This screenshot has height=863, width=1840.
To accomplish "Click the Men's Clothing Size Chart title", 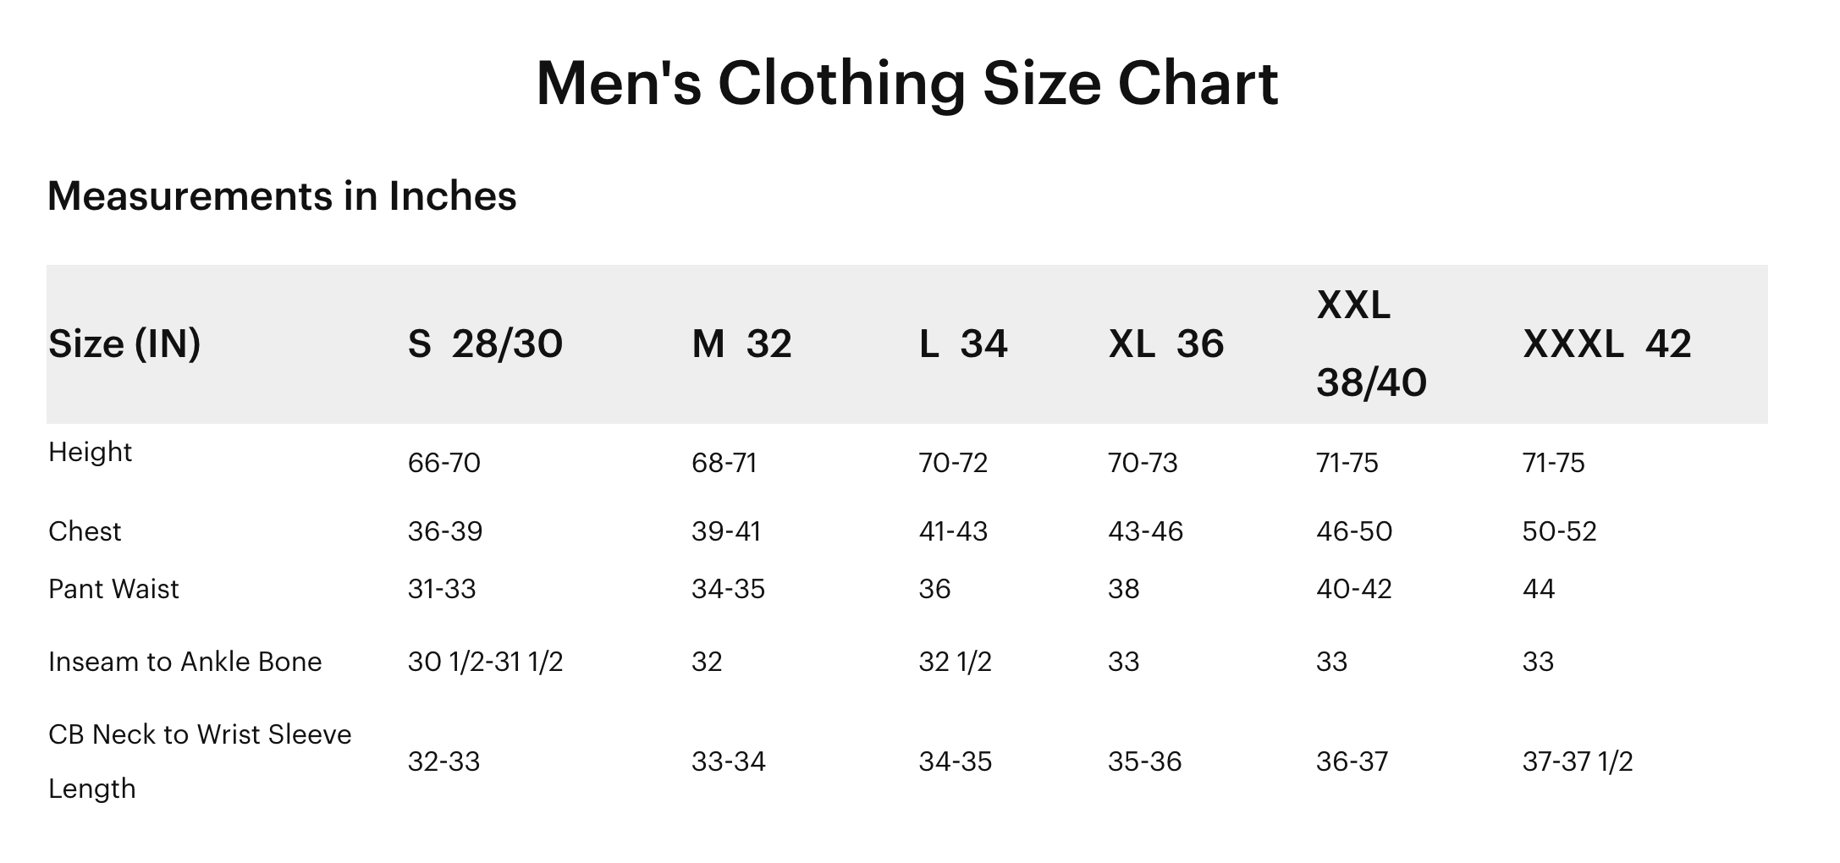I will click(x=906, y=83).
